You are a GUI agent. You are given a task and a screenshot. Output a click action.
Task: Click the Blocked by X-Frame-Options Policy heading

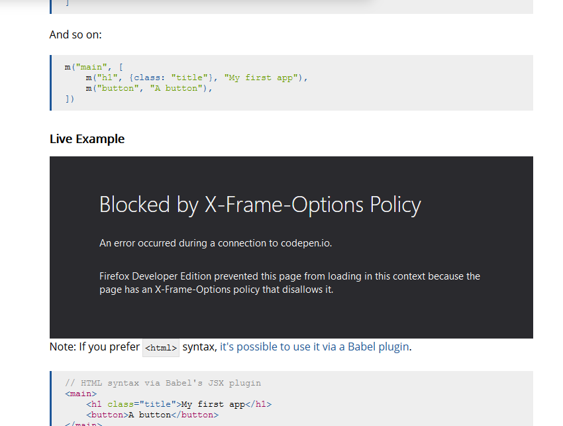(260, 205)
